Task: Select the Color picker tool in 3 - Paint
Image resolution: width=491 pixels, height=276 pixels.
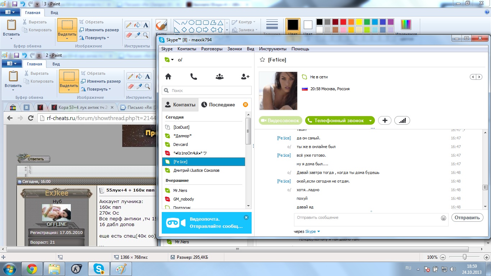Action: point(137,35)
